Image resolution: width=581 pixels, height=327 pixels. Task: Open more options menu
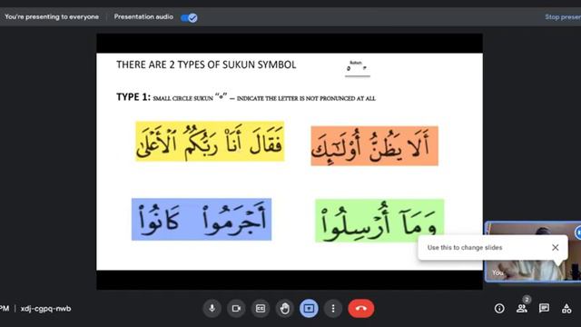tap(333, 309)
